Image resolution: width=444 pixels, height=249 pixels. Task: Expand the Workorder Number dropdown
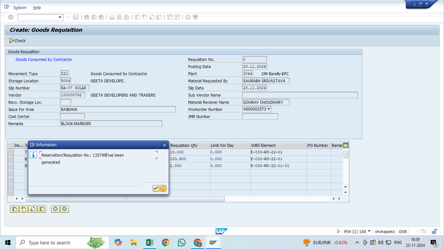(269, 109)
